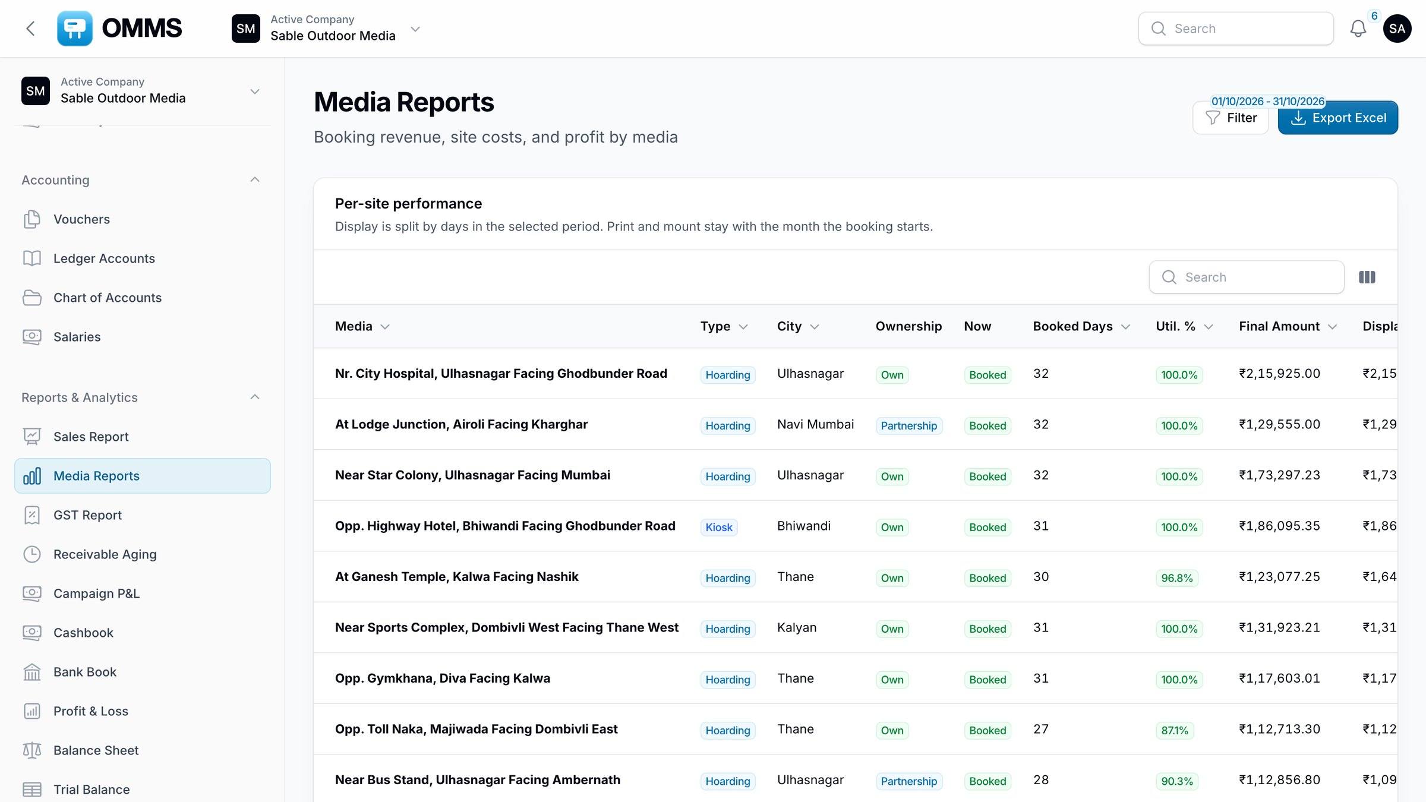
Task: Click the OMMS logo icon
Action: click(75, 29)
